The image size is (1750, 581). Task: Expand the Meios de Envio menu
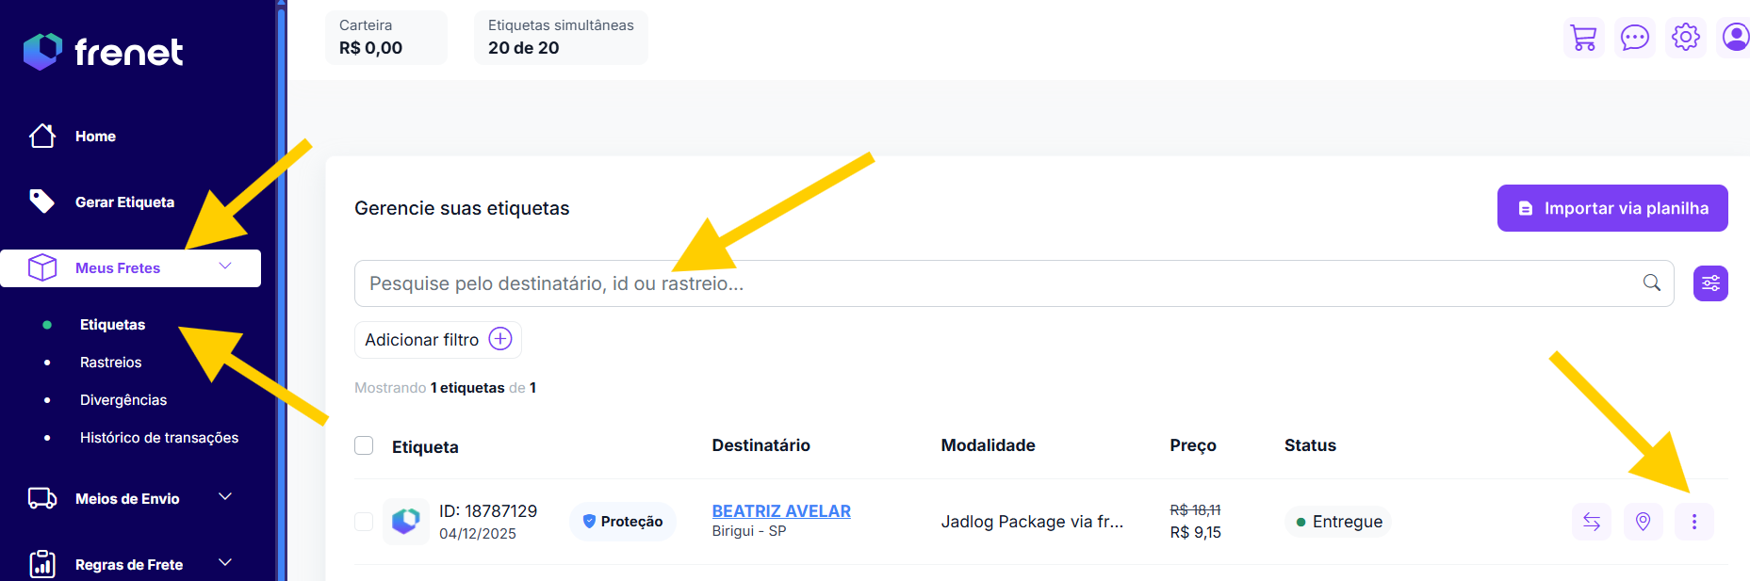pyautogui.click(x=225, y=497)
